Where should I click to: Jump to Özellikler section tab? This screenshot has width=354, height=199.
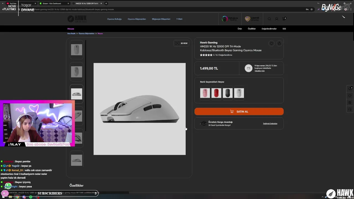tap(252, 29)
